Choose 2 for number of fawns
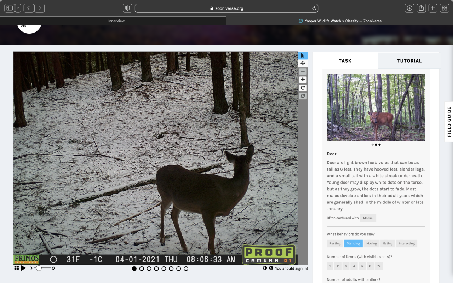This screenshot has height=283, width=453. 338,266
